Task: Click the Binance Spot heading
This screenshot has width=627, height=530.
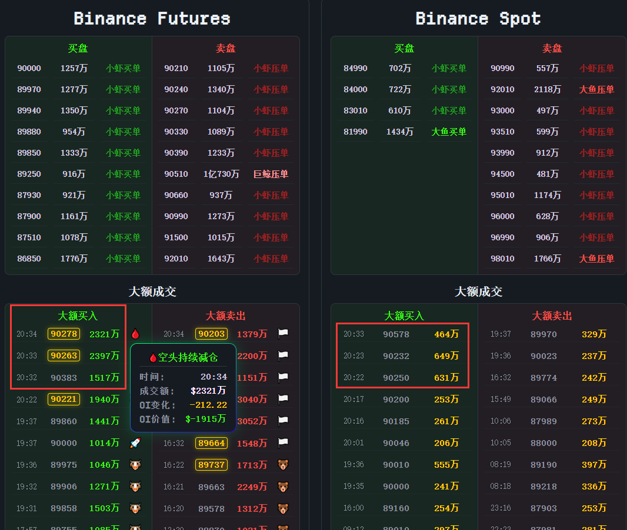Action: click(478, 18)
